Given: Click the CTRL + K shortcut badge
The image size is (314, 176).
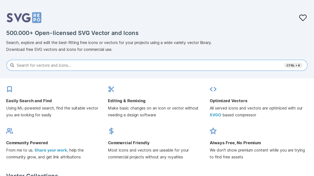Looking at the screenshot, I should click(293, 65).
